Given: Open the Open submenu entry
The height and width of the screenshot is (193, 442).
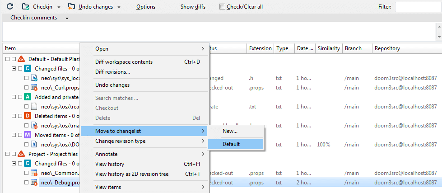Looking at the screenshot, I should tap(145, 49).
